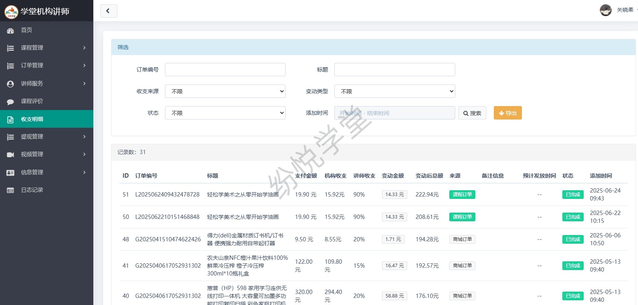Click the log records icon

point(11,190)
